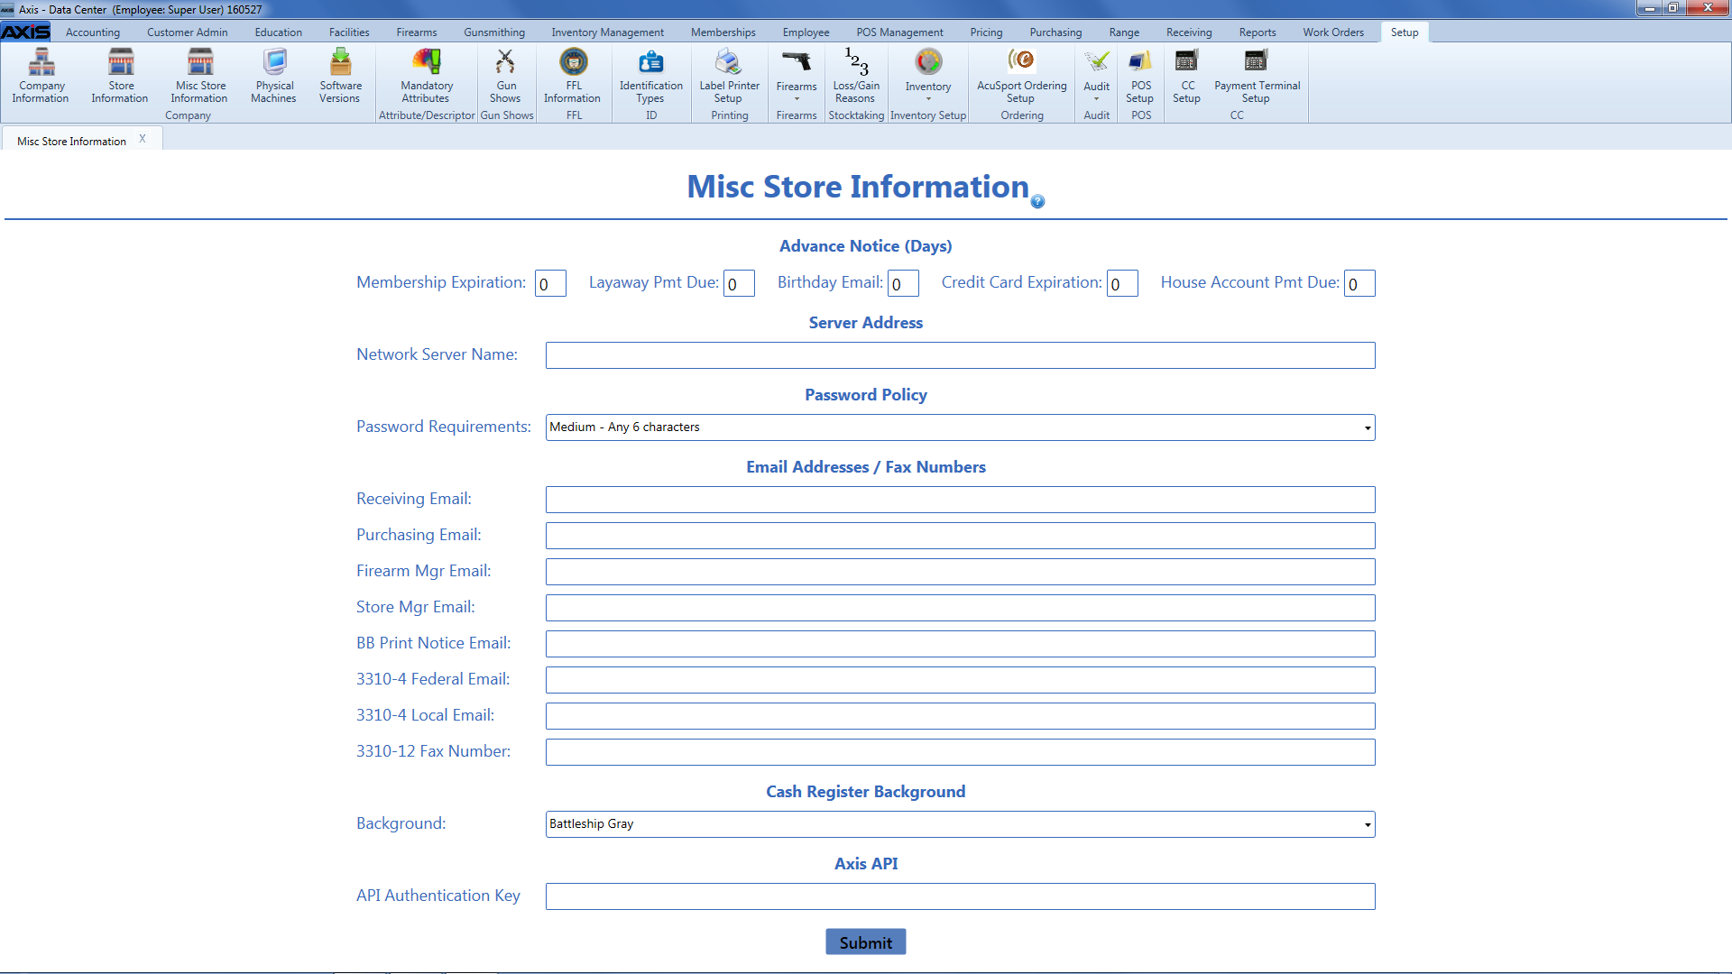Click the 3310-4 Local Email field
This screenshot has width=1732, height=974.
(961, 716)
